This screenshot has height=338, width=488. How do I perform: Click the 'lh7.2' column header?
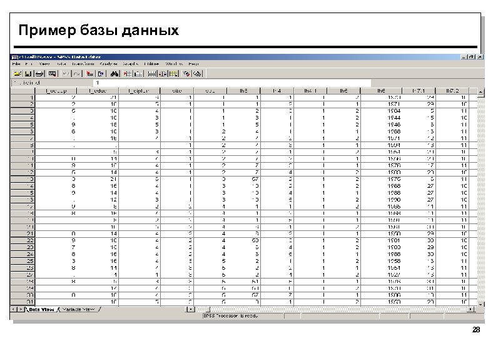452,91
